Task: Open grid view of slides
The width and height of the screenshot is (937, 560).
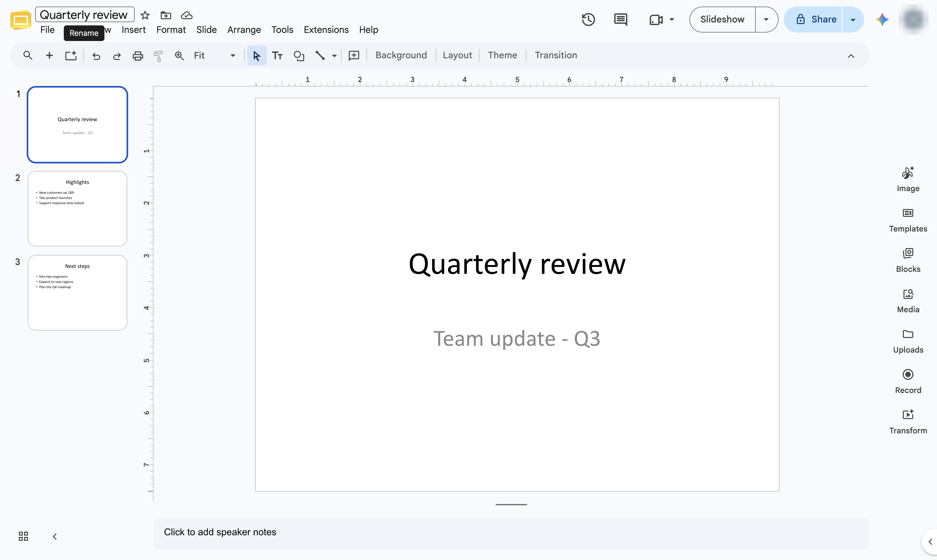Action: pyautogui.click(x=23, y=536)
